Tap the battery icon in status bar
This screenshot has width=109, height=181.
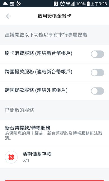88,4
